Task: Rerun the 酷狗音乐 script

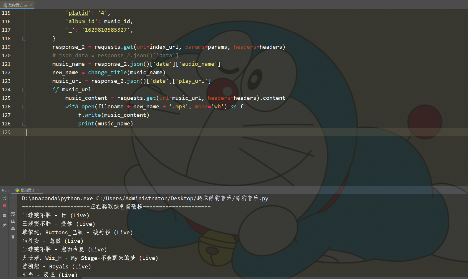Action: [4, 199]
